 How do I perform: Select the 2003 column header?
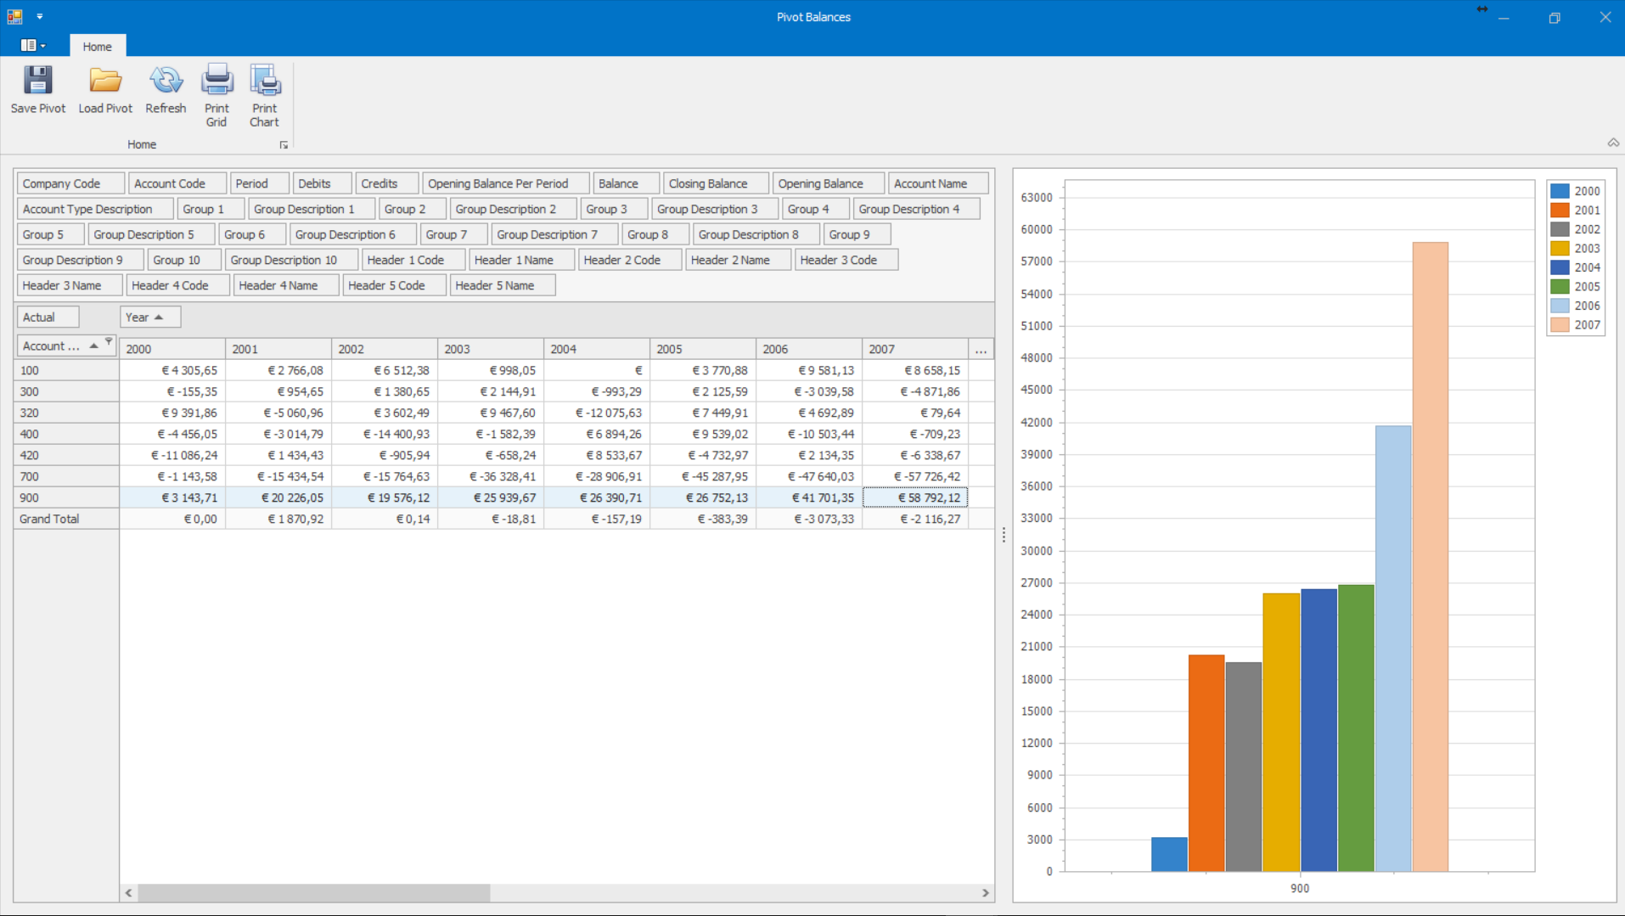pyautogui.click(x=490, y=349)
